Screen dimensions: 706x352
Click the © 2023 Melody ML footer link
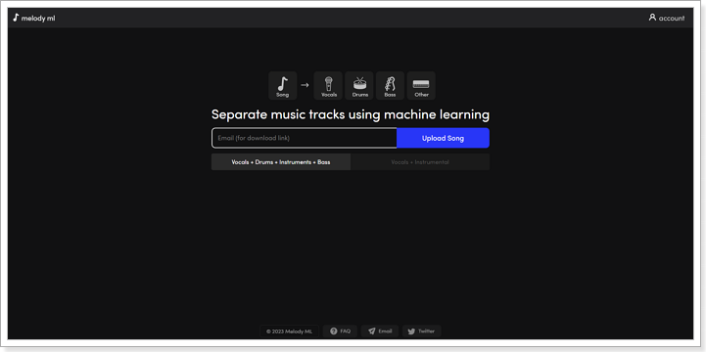click(x=289, y=331)
